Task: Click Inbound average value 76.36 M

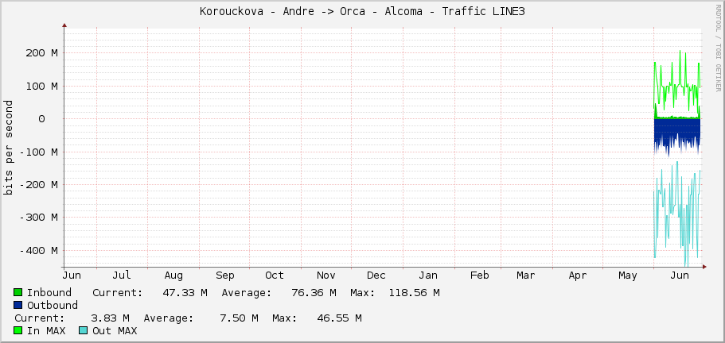Action: click(x=314, y=293)
